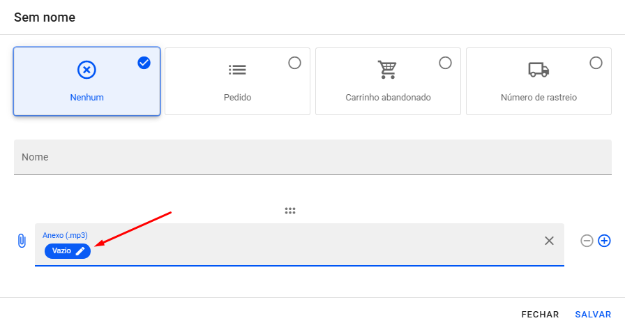Click the pencil edit icon on Vazio chip
Image resolution: width=625 pixels, height=330 pixels.
coord(80,251)
